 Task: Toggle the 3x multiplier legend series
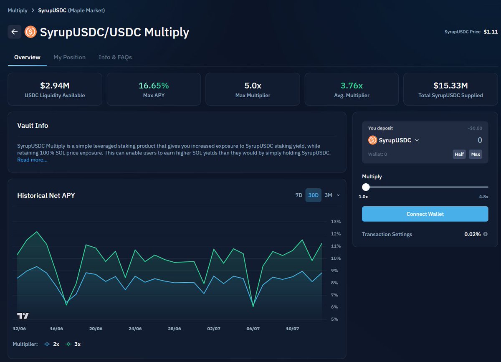point(73,344)
